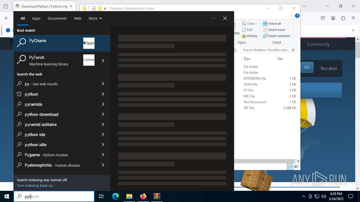This screenshot has height=202, width=360.
Task: Expand the 'pyramids' suggestion arrow
Action: 103,104
